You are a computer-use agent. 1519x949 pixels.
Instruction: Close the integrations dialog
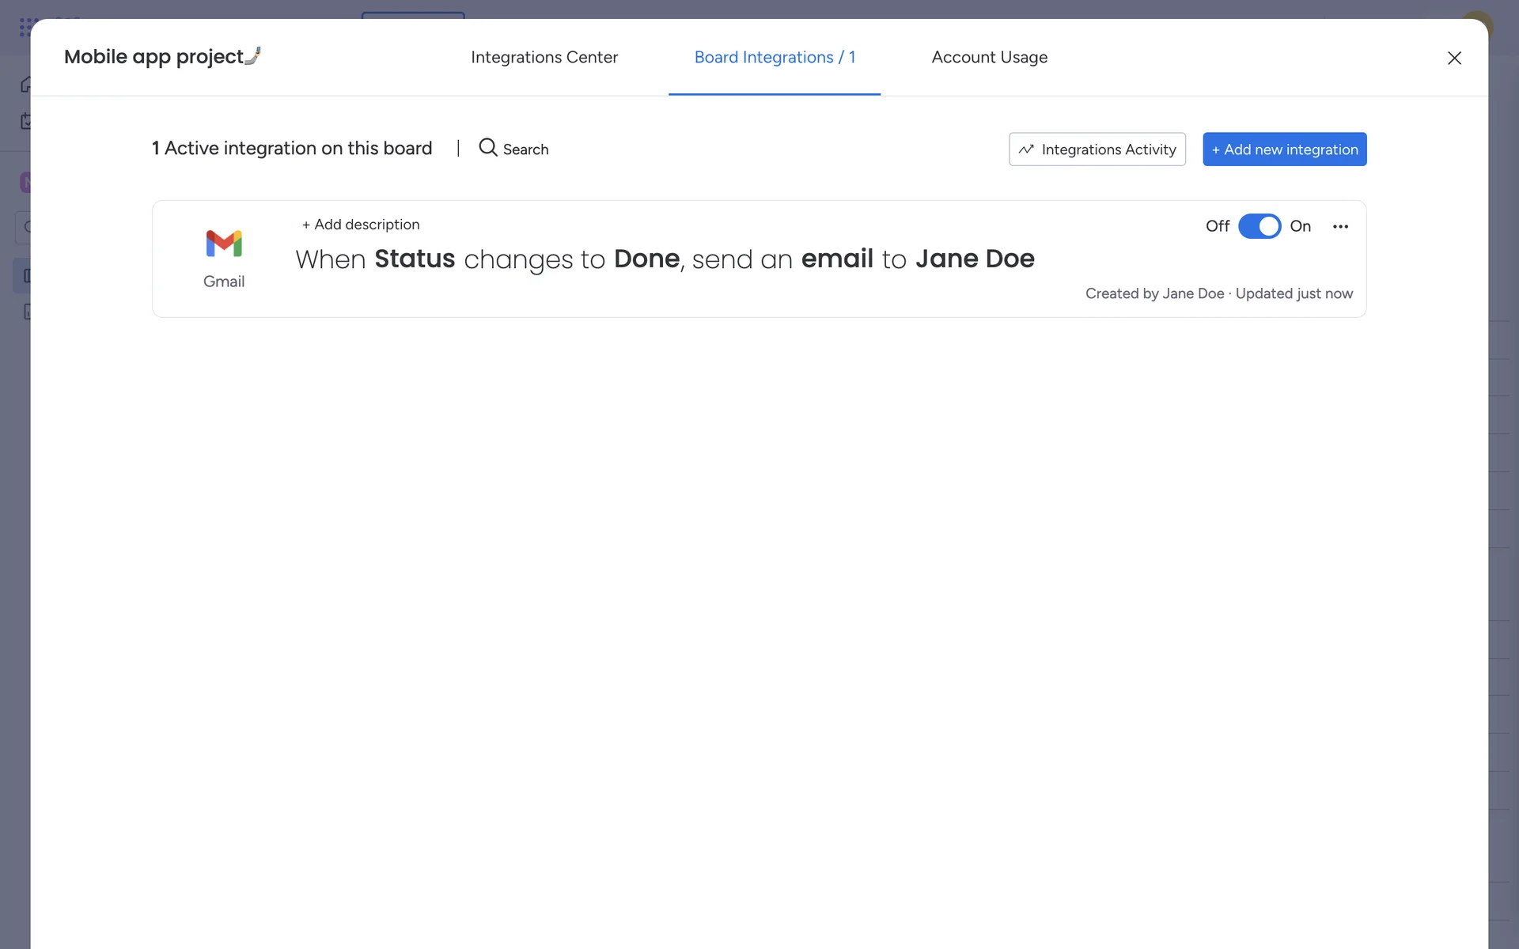[1453, 58]
